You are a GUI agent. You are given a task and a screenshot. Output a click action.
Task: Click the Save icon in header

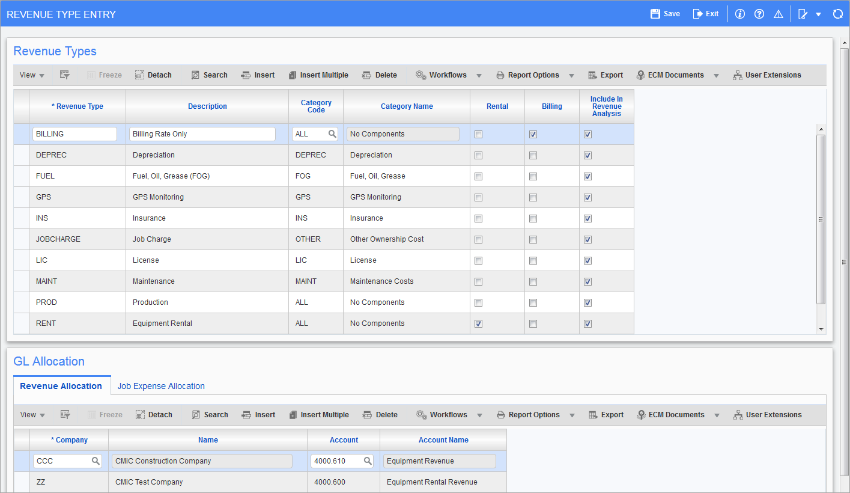[x=655, y=14]
